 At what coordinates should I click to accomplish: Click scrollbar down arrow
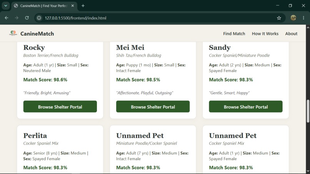(308, 171)
